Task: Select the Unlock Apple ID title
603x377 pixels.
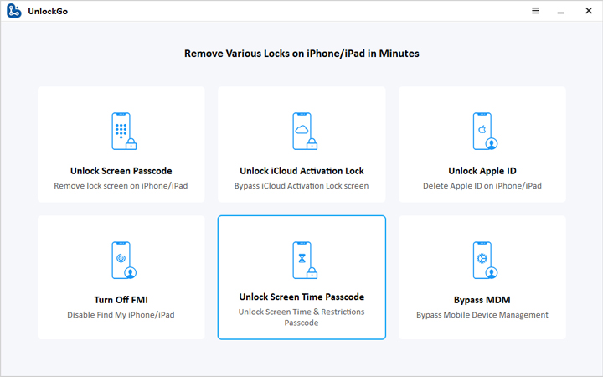Action: [x=482, y=171]
